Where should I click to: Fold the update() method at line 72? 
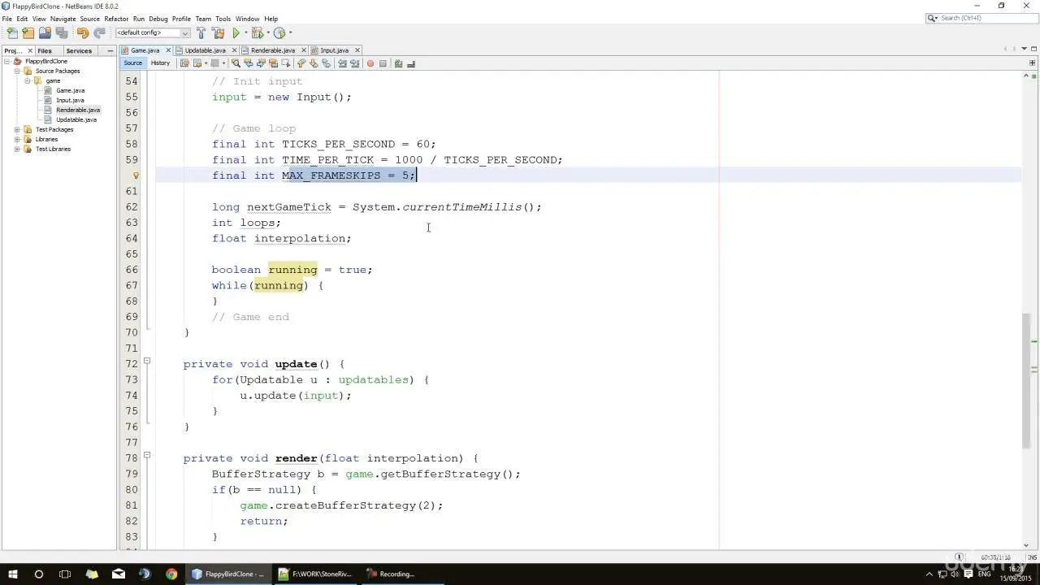[147, 361]
